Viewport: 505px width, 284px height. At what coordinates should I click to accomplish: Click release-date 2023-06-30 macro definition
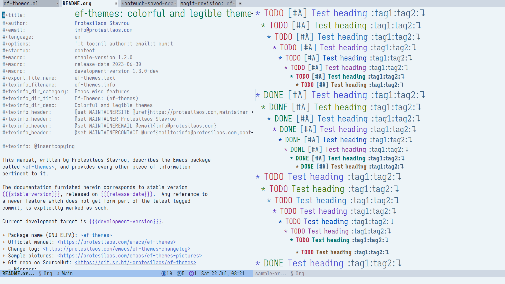pos(108,64)
